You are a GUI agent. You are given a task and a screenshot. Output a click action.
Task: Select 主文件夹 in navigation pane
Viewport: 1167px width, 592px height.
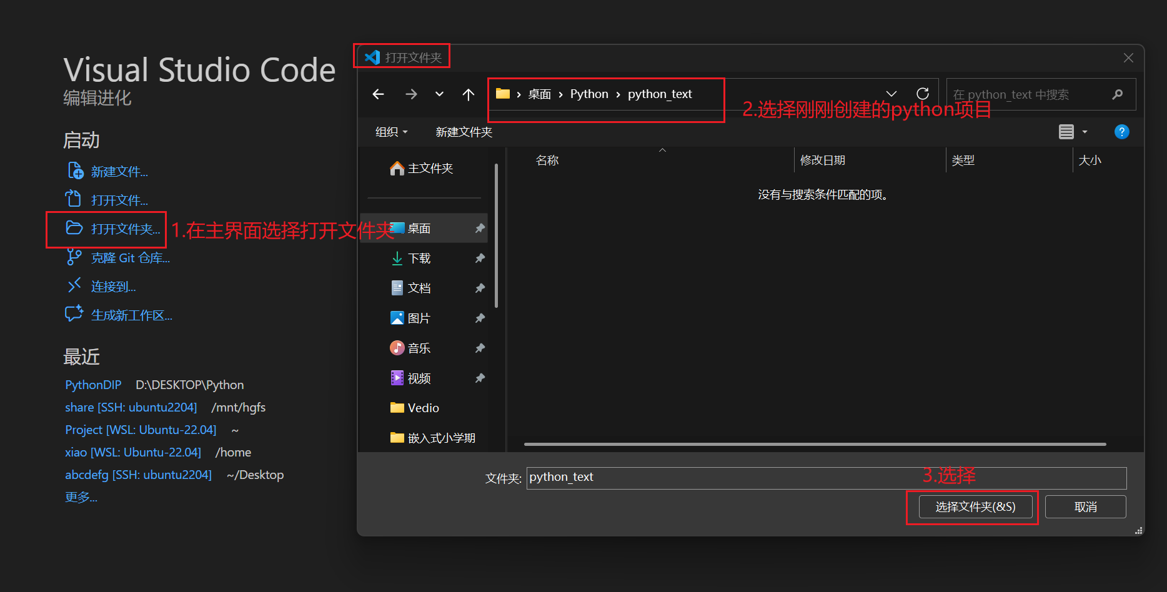pyautogui.click(x=421, y=169)
